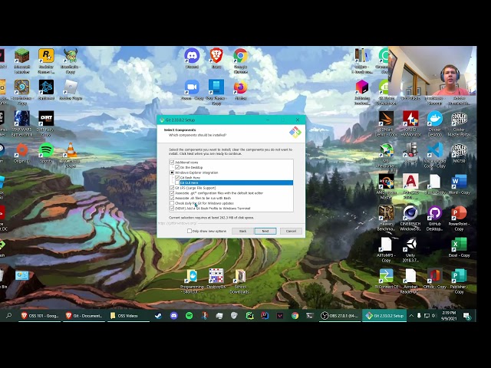Screen dimensions: 491x368
Task: Open the Origin desktop shortcut
Action: (x=21, y=153)
